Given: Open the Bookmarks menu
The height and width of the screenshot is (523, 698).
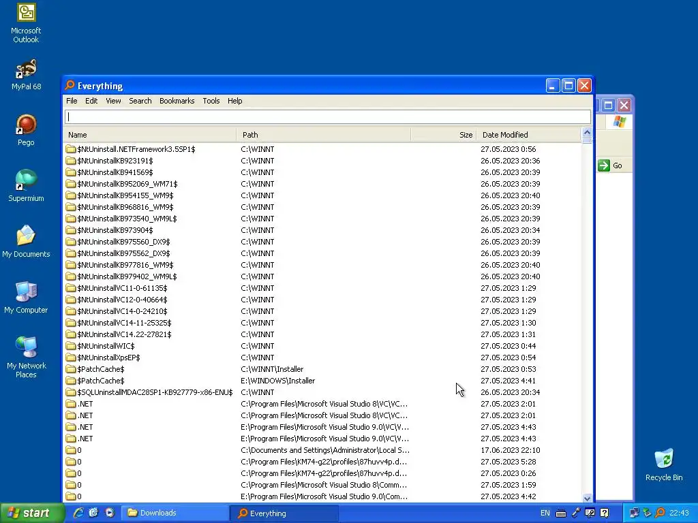Looking at the screenshot, I should click(177, 101).
